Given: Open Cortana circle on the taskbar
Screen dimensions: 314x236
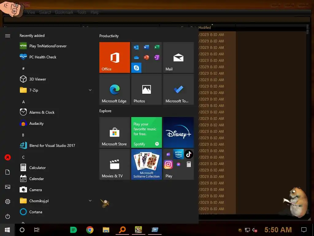Looking at the screenshot, I should pyautogui.click(x=22, y=230).
